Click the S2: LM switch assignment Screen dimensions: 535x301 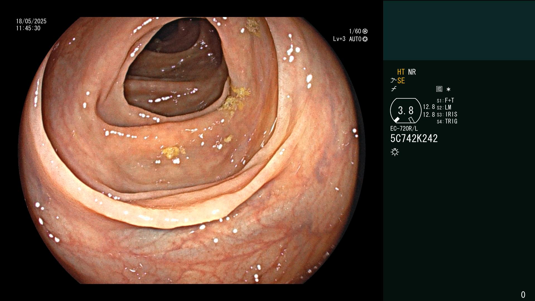click(x=444, y=107)
